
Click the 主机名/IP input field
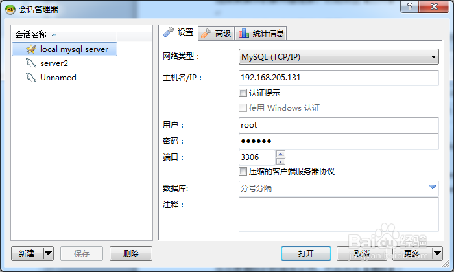(339, 78)
